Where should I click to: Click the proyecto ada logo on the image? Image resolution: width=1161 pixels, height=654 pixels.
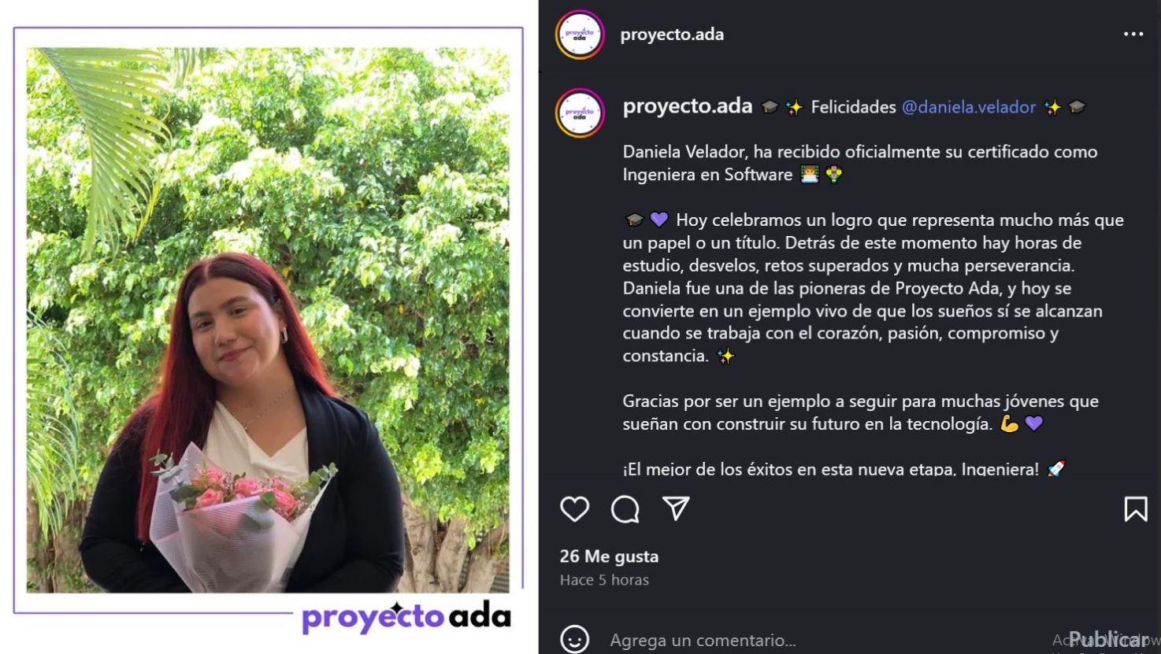(406, 616)
